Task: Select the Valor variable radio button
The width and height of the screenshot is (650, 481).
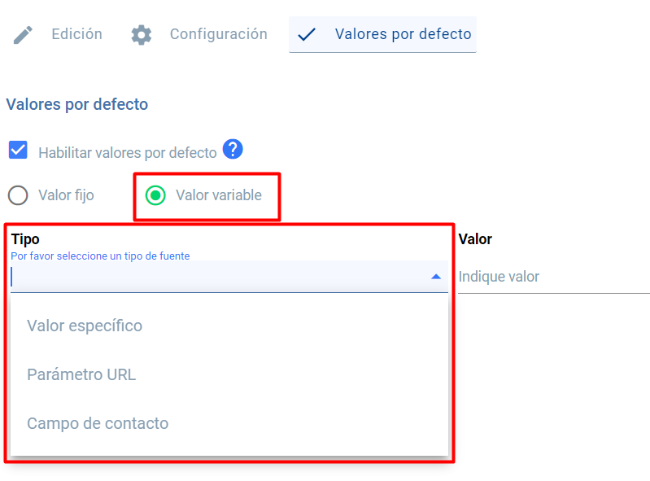Action: tap(155, 195)
